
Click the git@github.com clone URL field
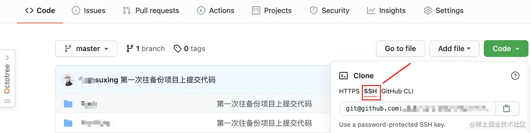[x=418, y=108]
